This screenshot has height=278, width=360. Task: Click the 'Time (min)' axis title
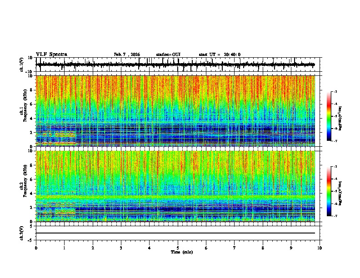[182, 252]
